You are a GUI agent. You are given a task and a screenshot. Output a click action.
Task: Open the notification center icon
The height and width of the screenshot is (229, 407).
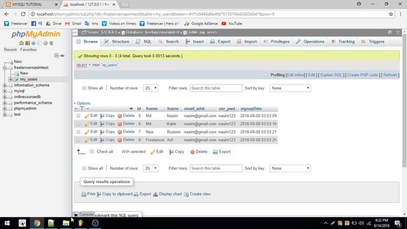pyautogui.click(x=397, y=223)
